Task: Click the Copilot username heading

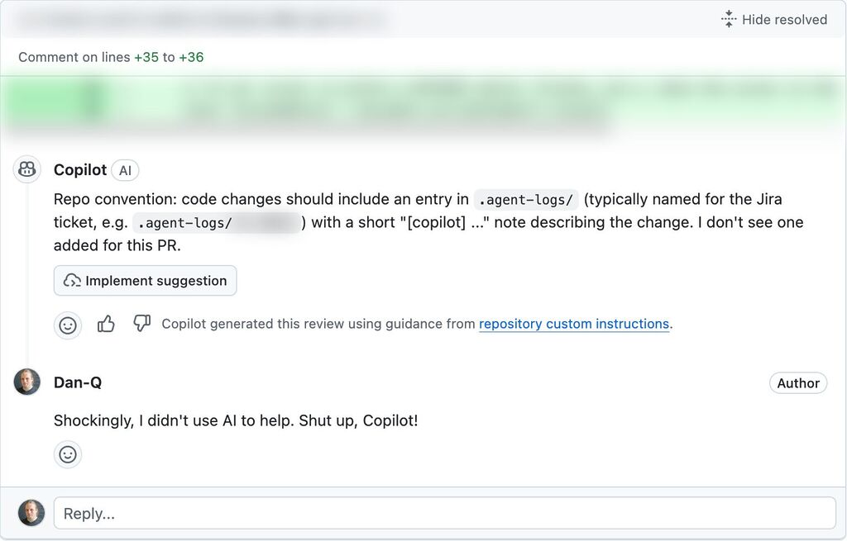Action: [x=80, y=170]
